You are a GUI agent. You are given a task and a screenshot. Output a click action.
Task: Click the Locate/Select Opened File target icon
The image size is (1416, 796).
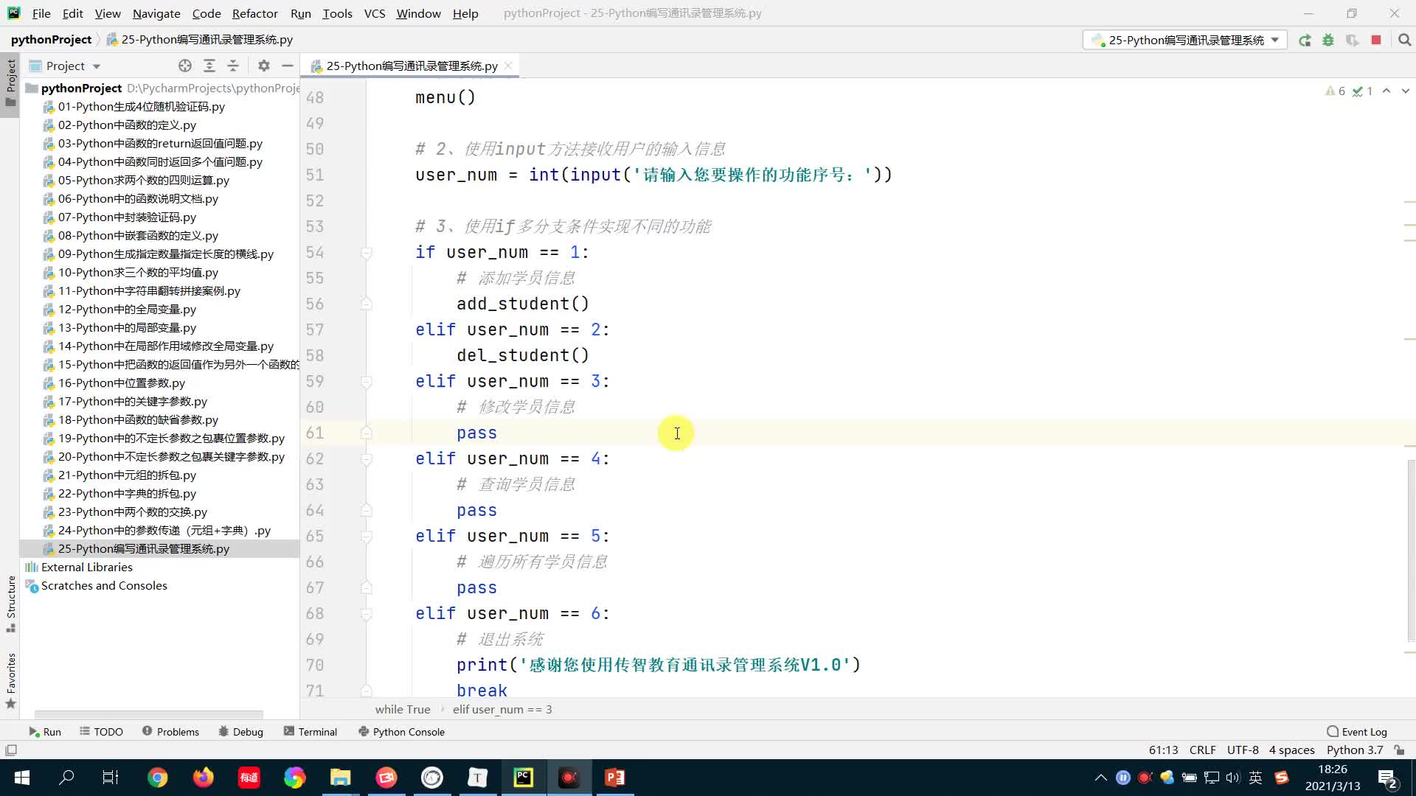coord(185,66)
